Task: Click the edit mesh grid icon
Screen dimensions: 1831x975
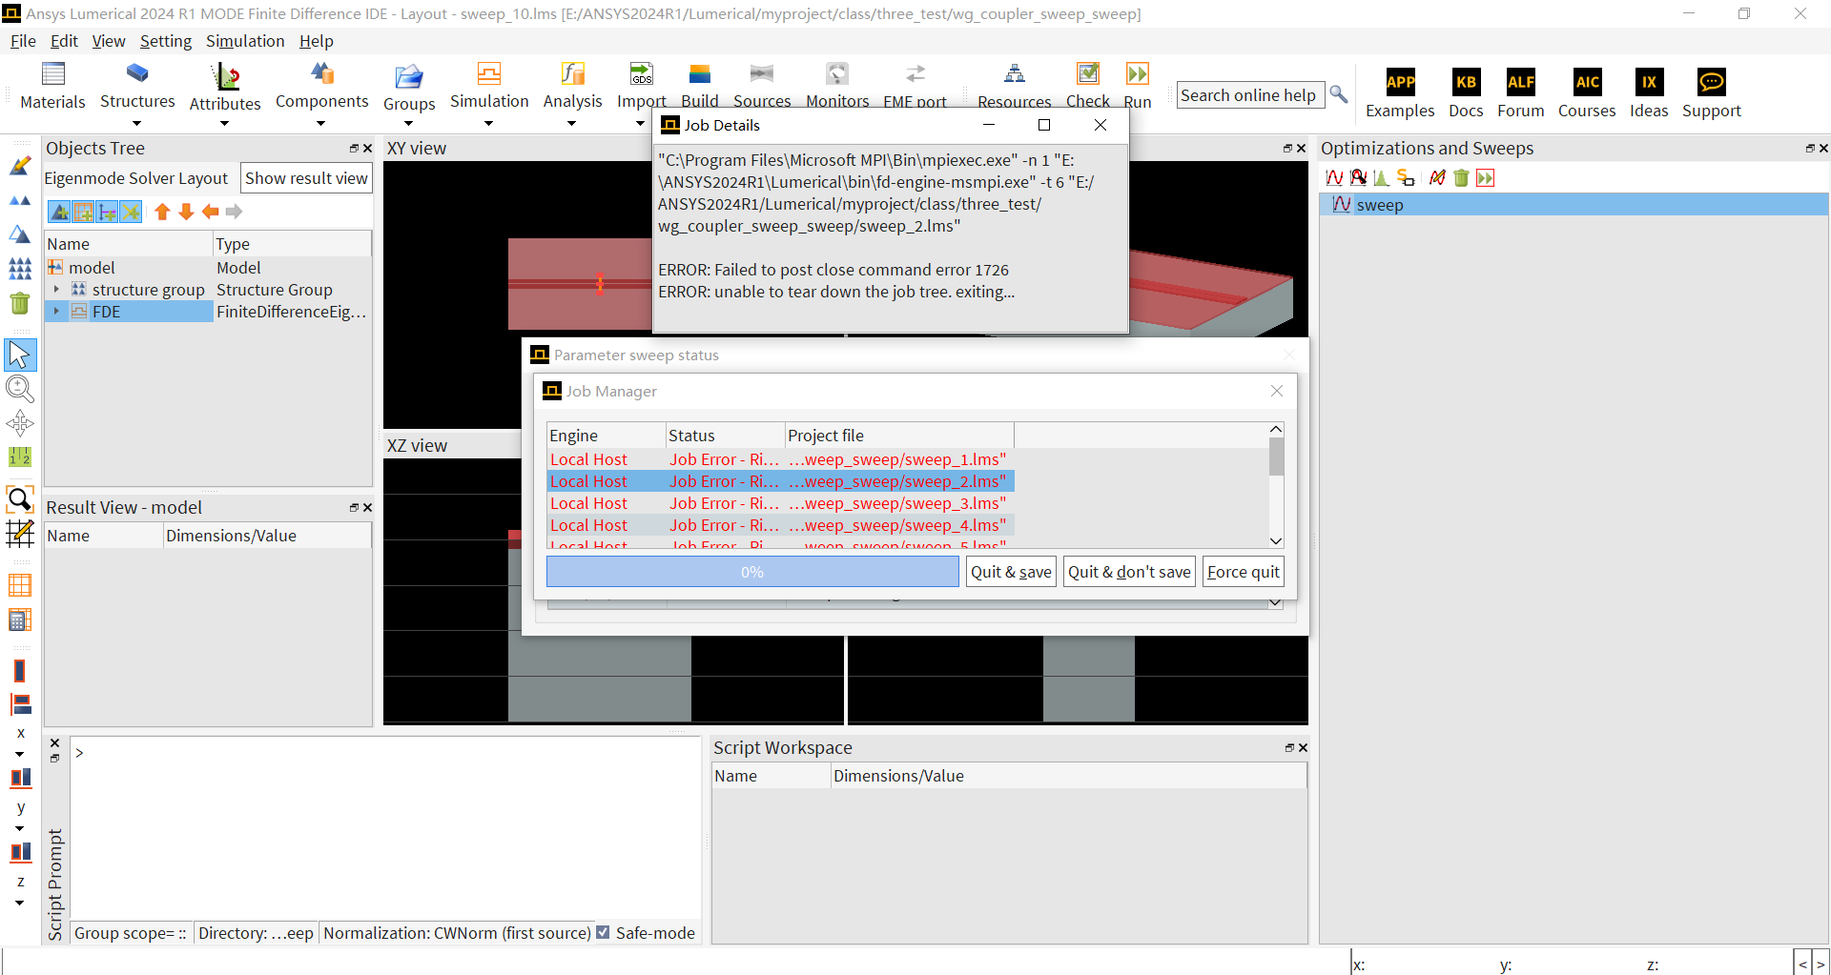Action: (20, 534)
